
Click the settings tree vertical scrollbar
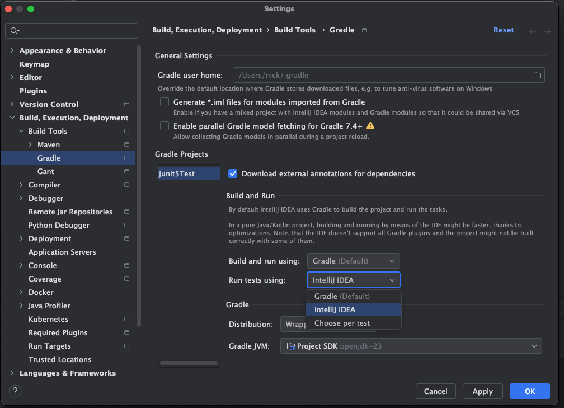coord(139,186)
